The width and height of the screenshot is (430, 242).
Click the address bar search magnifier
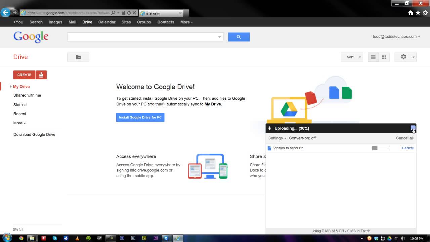coord(113,13)
